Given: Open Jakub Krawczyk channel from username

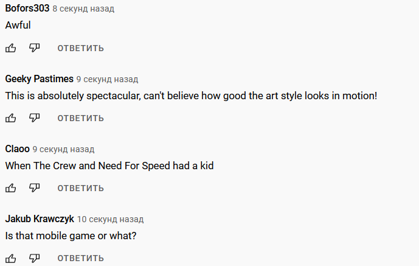Looking at the screenshot, I should (40, 219).
